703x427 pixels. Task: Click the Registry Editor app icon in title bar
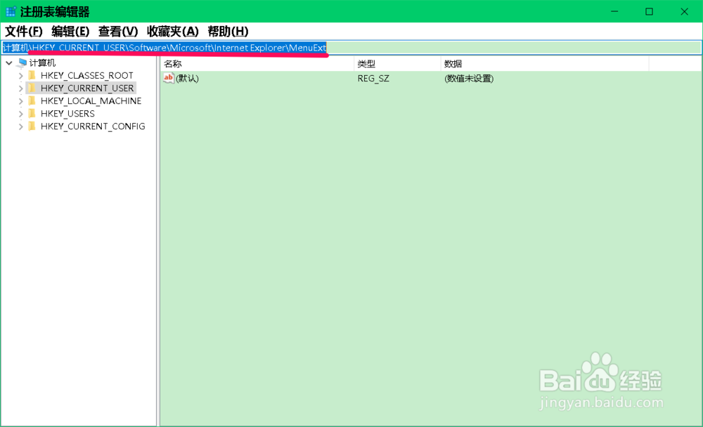point(11,11)
